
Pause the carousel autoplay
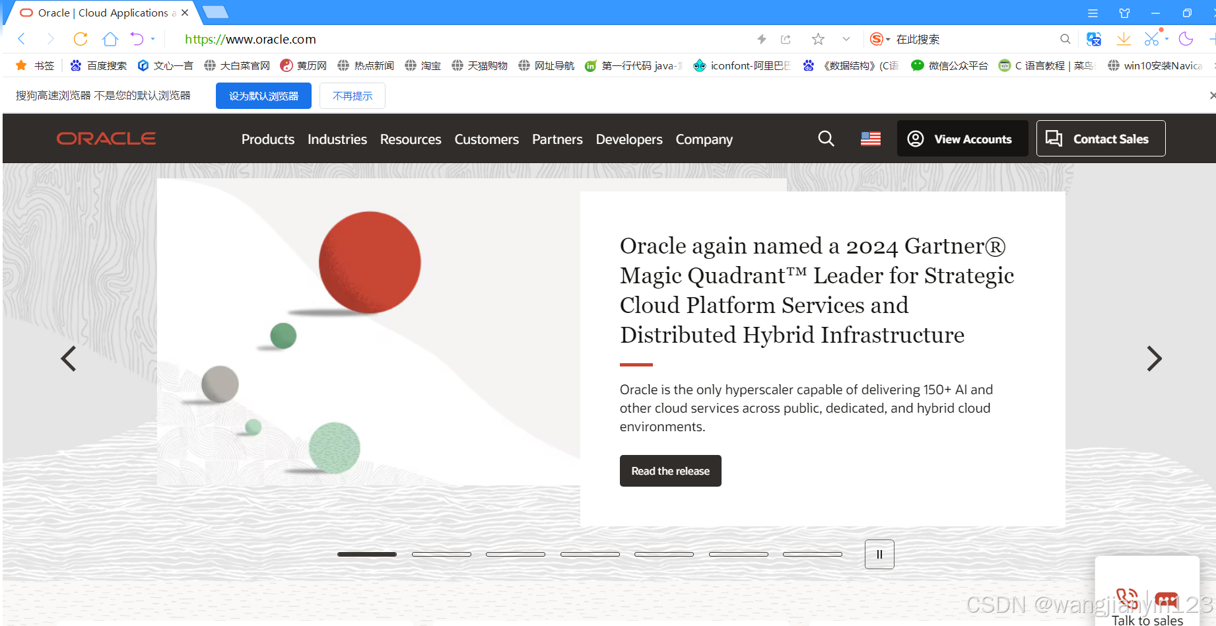click(879, 554)
